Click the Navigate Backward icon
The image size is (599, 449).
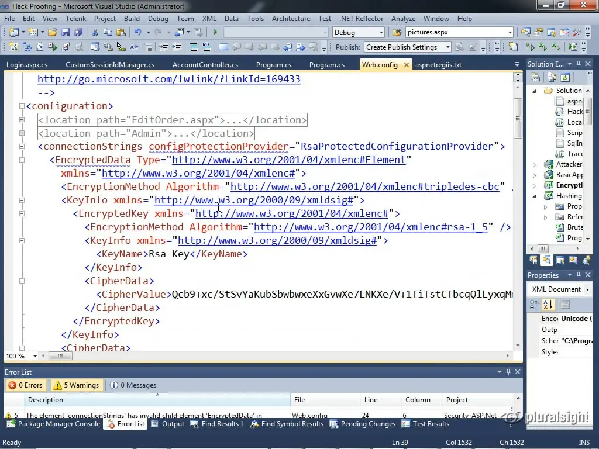coord(179,33)
